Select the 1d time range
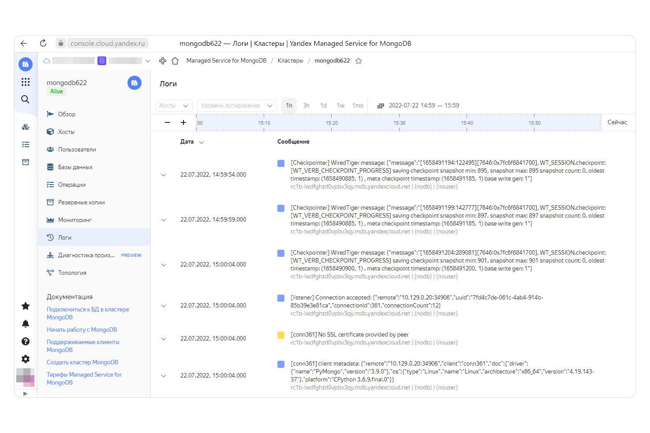 tap(323, 106)
